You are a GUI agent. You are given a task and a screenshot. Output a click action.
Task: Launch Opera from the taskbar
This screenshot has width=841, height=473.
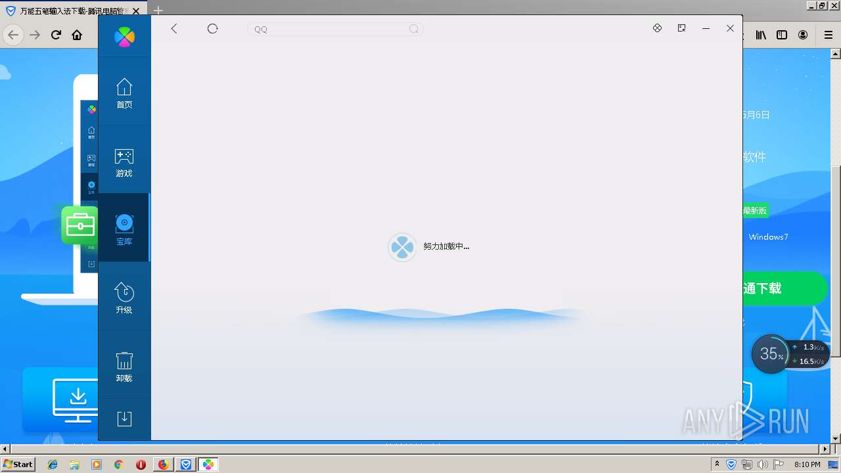pos(141,464)
